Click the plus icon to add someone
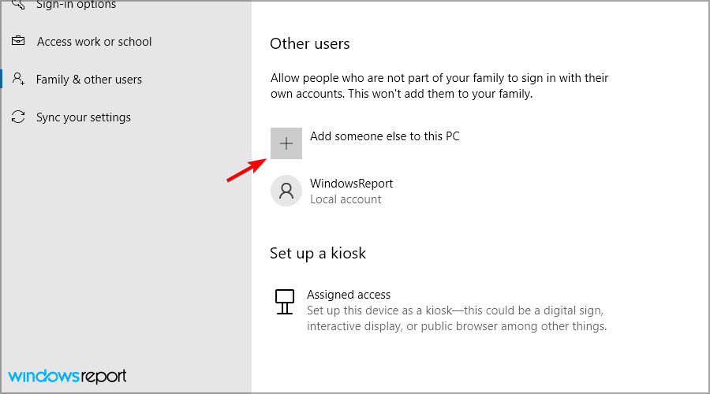This screenshot has width=710, height=394. tap(286, 143)
